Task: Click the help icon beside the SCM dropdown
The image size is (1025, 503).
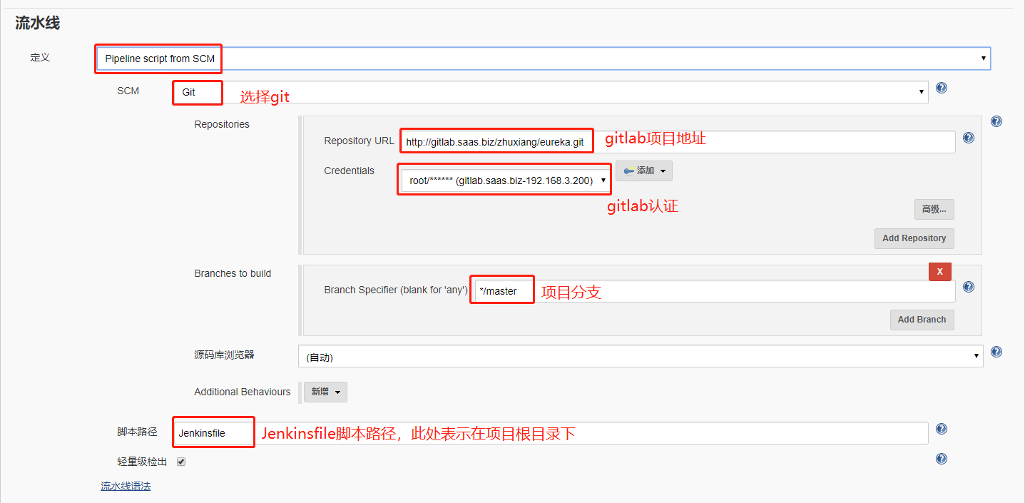Action: 942,88
